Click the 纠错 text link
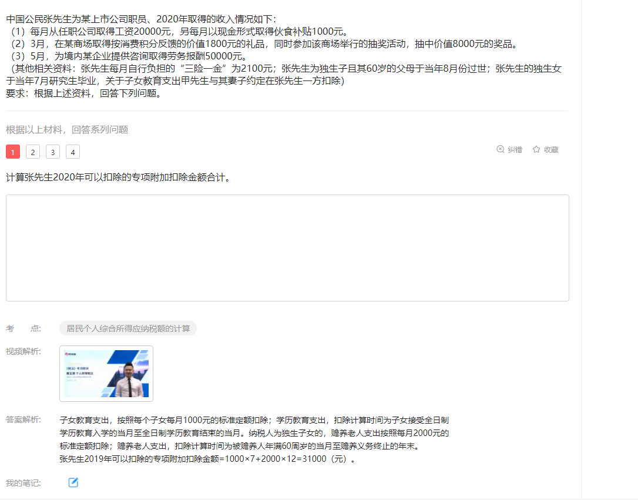638x500 pixels. [515, 150]
